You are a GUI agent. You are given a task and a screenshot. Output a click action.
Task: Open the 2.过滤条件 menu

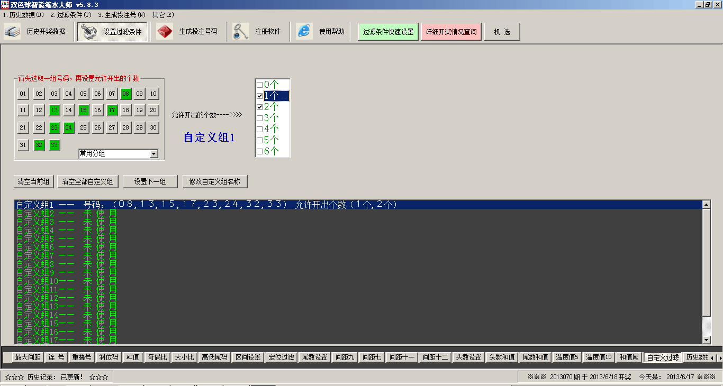point(71,15)
